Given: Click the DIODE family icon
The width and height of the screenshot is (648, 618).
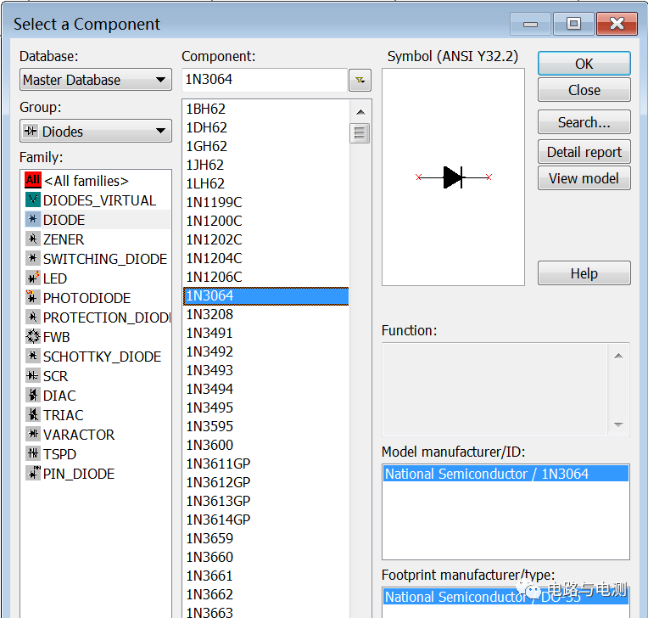Looking at the screenshot, I should 32,220.
